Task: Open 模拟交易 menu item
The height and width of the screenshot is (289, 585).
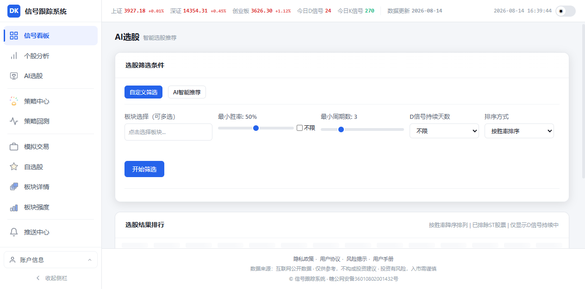Action: coord(50,147)
